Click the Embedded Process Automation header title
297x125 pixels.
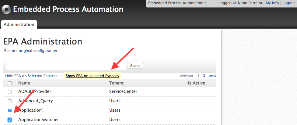tap(68, 9)
